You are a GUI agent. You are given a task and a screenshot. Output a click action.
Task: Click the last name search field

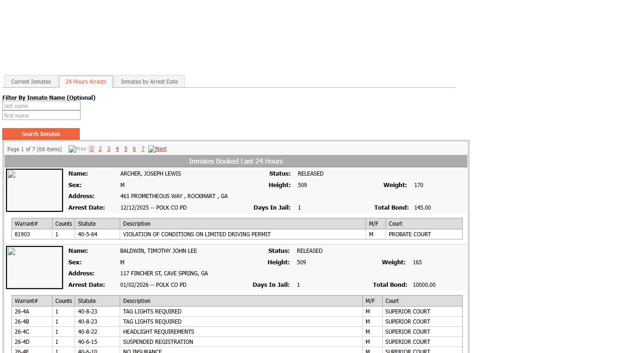(41, 106)
